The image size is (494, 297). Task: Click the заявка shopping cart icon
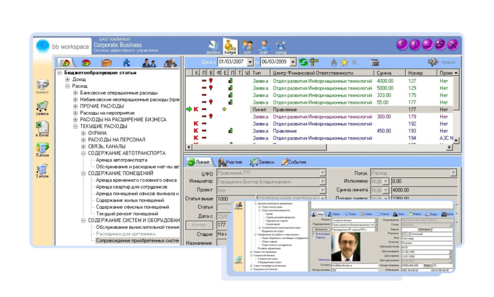click(42, 105)
